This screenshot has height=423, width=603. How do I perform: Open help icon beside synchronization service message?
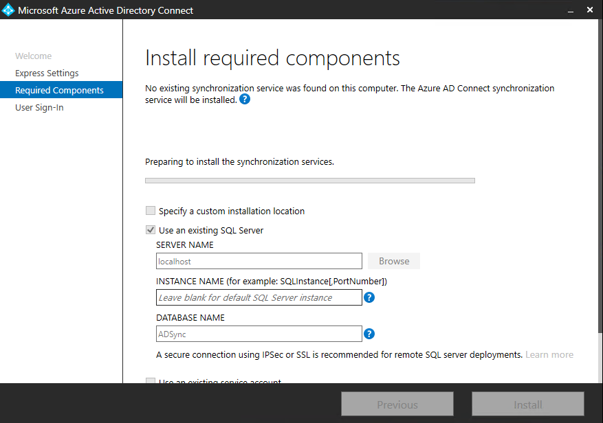[245, 100]
